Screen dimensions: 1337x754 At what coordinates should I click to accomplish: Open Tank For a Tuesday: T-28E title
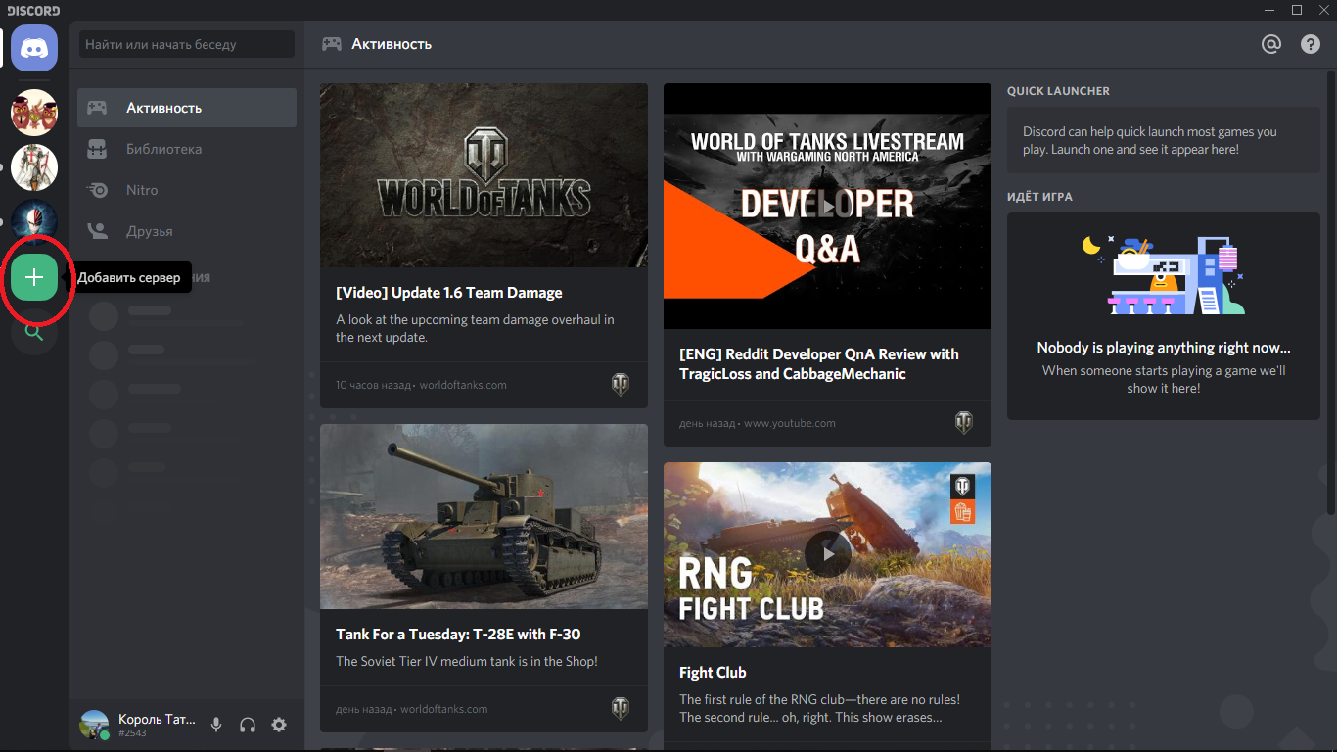pyautogui.click(x=458, y=635)
